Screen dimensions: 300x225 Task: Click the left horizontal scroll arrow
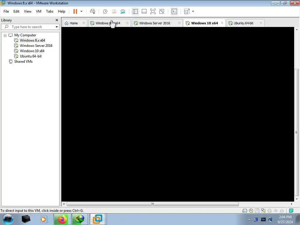click(64, 204)
